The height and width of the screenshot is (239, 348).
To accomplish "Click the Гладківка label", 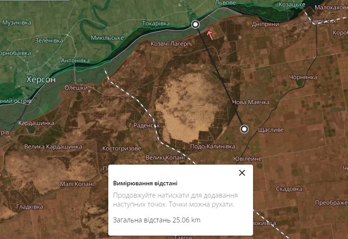I will click(30, 207).
